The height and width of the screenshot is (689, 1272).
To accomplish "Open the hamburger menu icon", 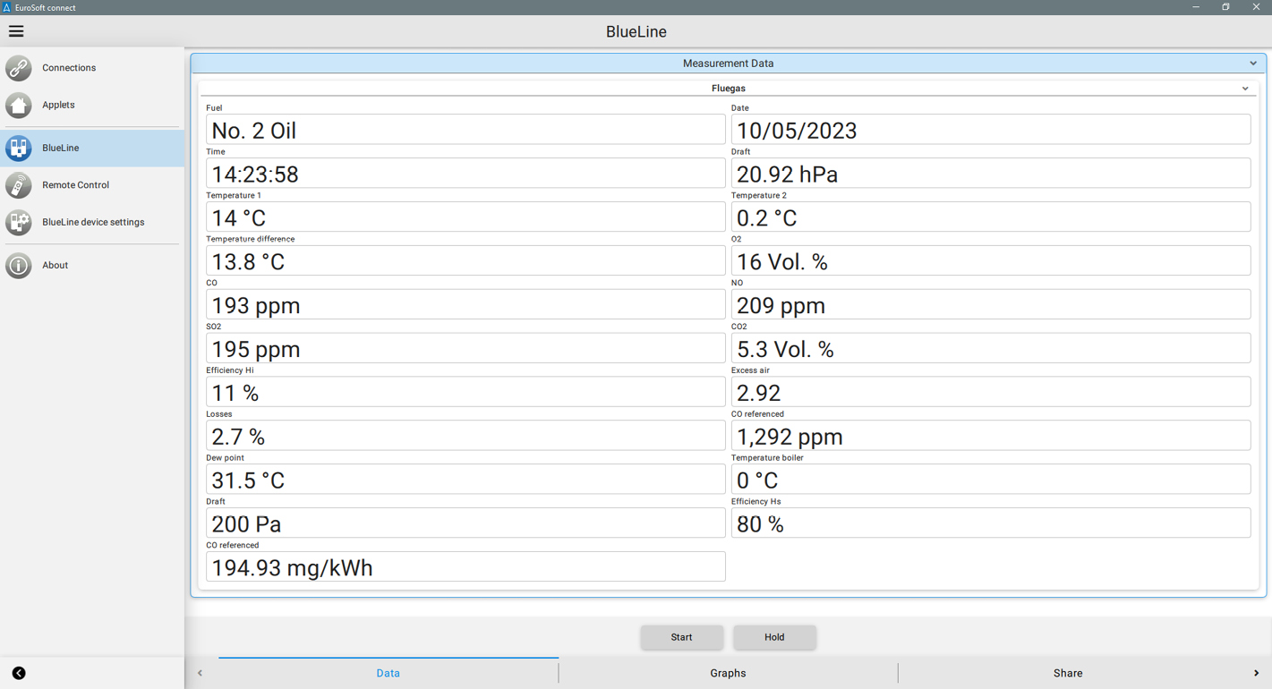I will [x=16, y=31].
